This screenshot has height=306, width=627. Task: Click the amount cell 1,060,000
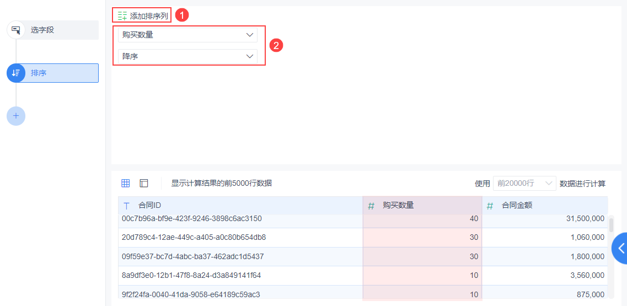[x=545, y=238]
